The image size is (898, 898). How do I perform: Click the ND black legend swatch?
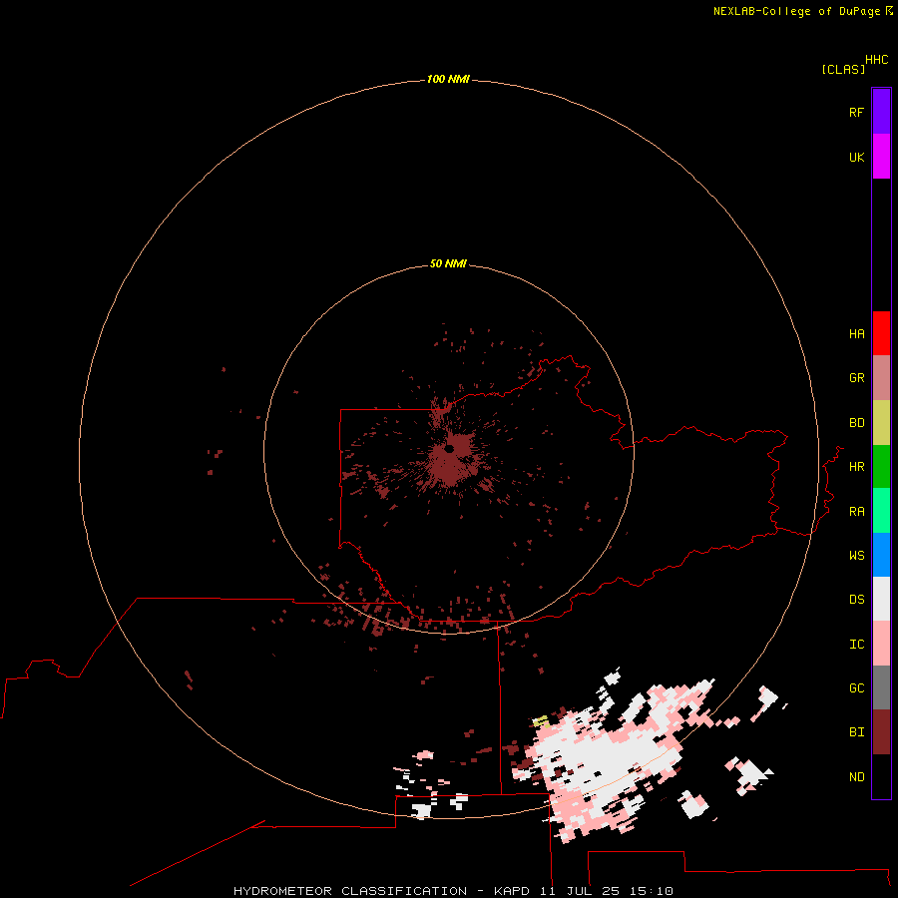pyautogui.click(x=881, y=776)
